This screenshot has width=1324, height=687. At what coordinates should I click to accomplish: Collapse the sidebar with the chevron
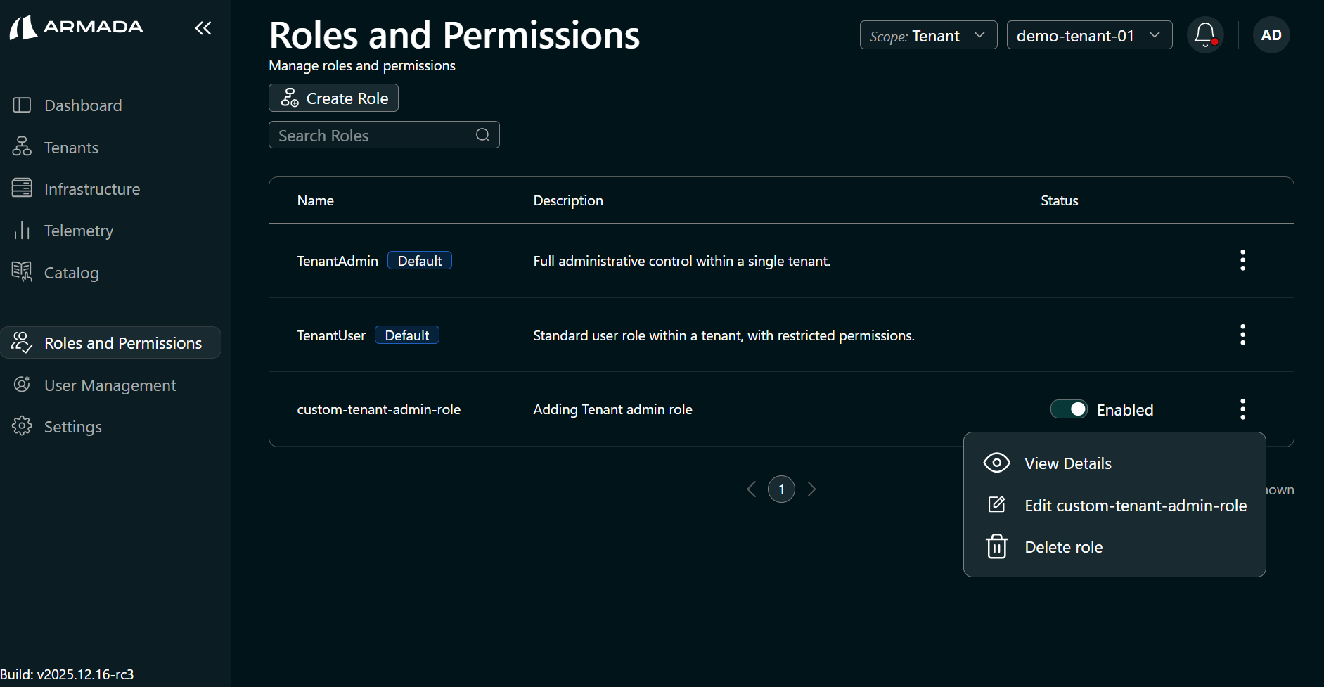coord(203,28)
